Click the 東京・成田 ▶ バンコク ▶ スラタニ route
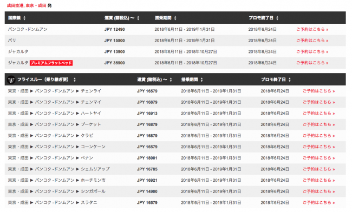Screen dimensions: 352x212 (53, 203)
